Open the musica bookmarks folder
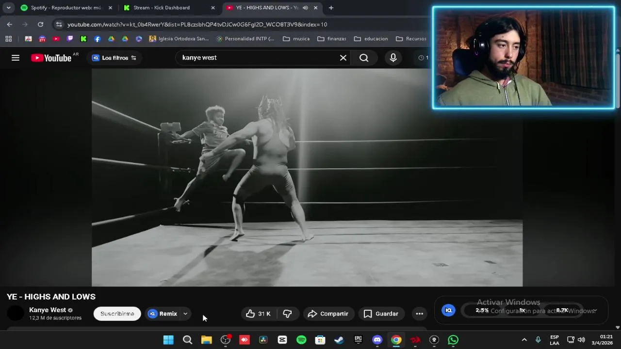 (296, 39)
